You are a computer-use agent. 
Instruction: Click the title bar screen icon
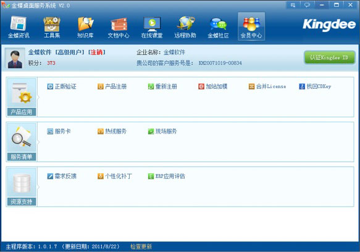pos(293,5)
